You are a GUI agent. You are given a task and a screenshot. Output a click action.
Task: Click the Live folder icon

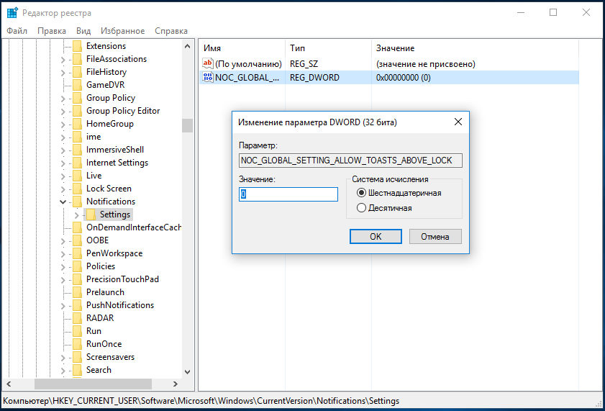[x=77, y=176]
